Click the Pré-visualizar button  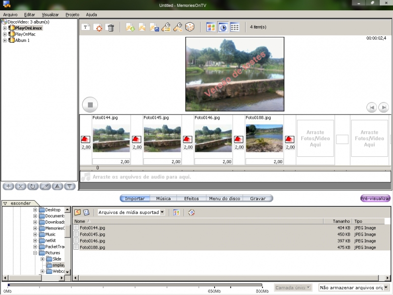click(x=375, y=199)
